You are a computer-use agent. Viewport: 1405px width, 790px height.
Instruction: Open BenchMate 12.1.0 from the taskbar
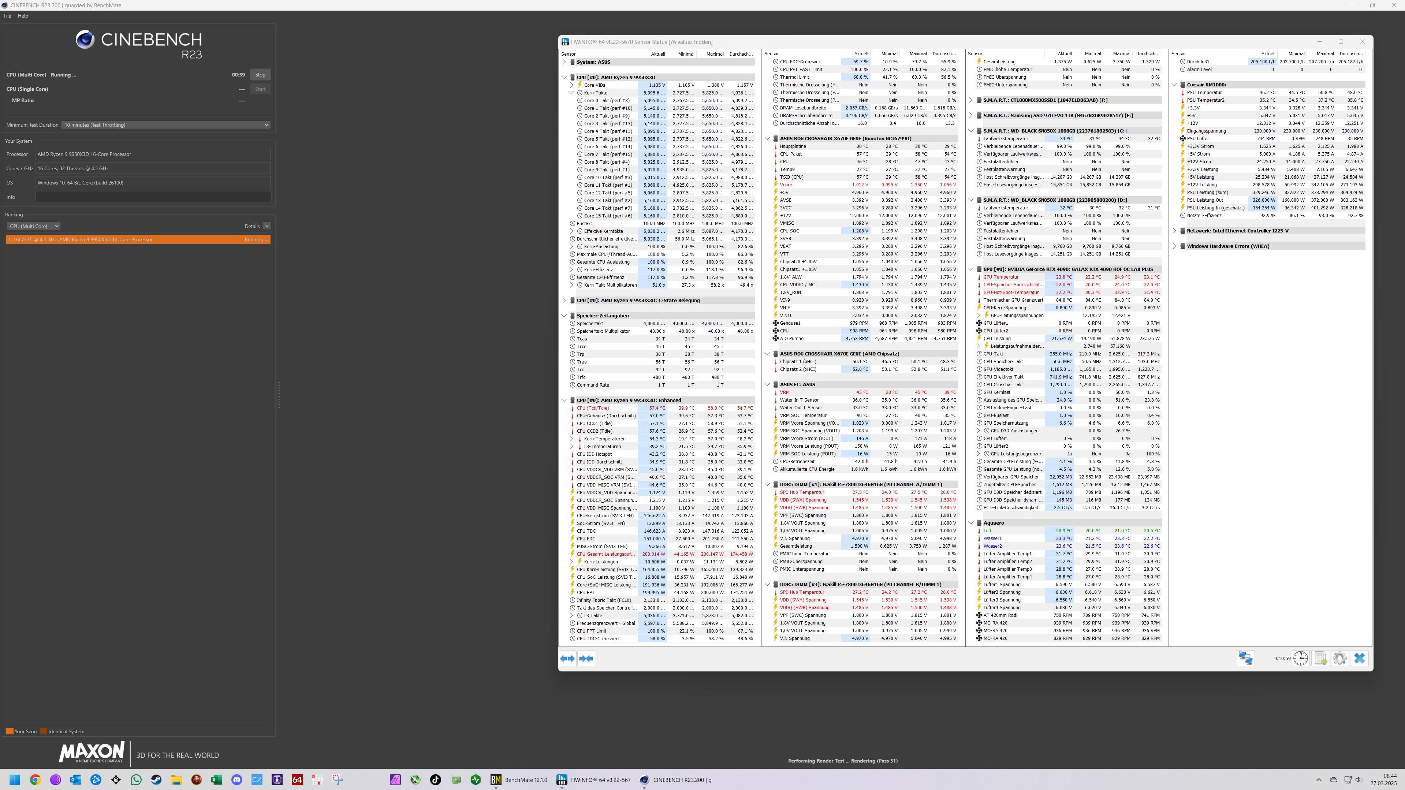pos(519,780)
